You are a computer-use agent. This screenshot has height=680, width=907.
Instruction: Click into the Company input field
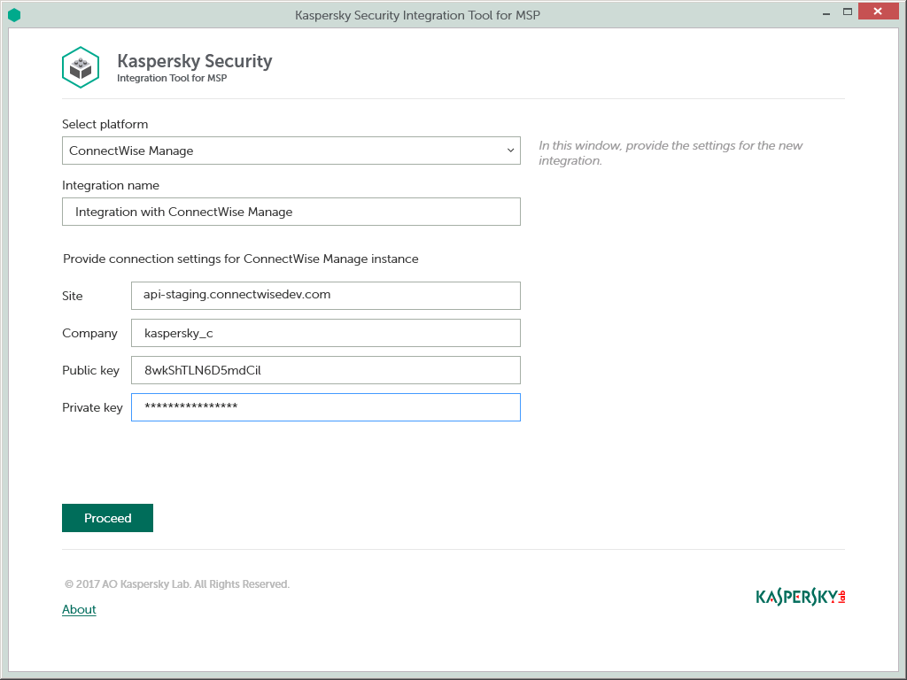click(325, 333)
